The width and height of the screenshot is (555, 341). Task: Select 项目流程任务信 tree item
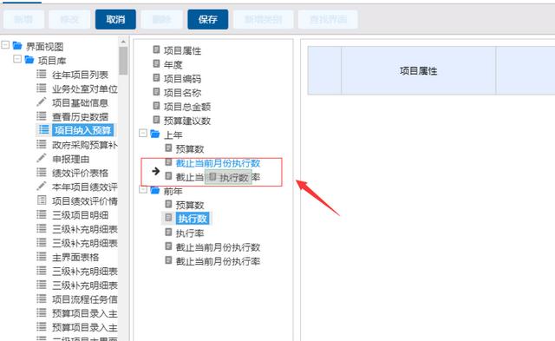85,299
